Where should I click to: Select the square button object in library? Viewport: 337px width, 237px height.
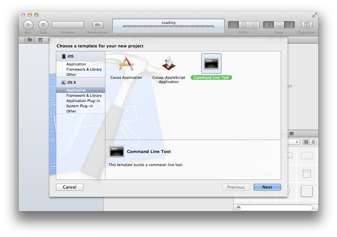(x=307, y=174)
